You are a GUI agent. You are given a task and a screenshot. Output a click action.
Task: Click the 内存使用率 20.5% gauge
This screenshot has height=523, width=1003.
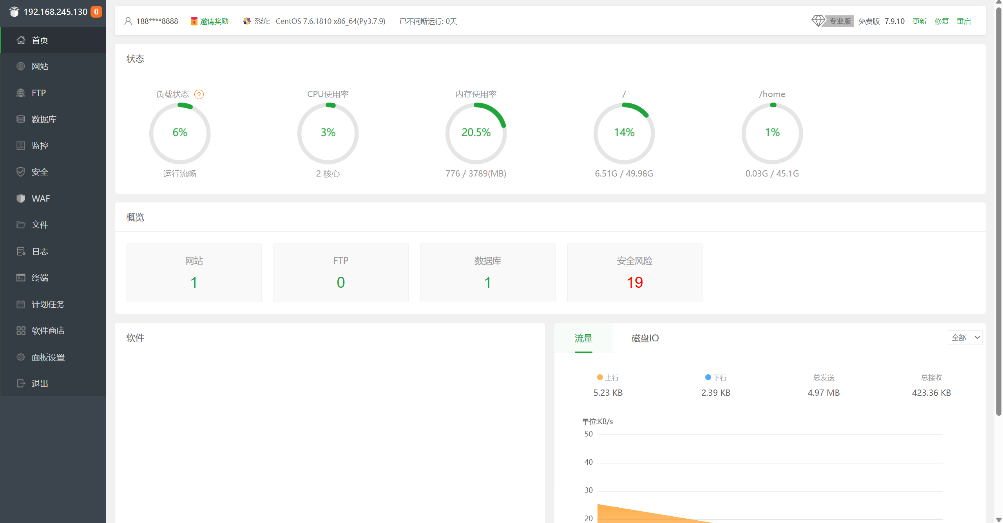pos(476,133)
